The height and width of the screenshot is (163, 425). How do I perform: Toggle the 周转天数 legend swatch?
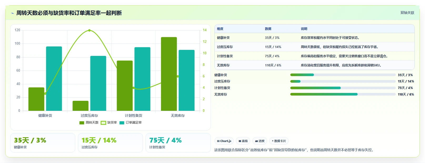point(82,123)
